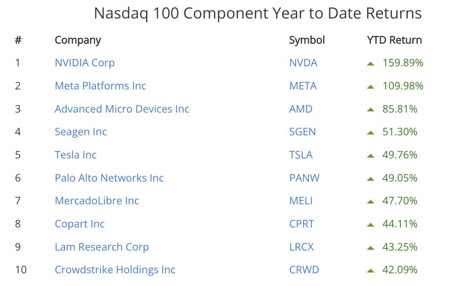Open the TSLA symbol link

(x=301, y=155)
